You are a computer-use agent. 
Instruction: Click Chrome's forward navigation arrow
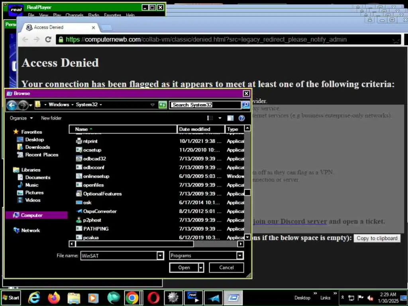[37, 39]
